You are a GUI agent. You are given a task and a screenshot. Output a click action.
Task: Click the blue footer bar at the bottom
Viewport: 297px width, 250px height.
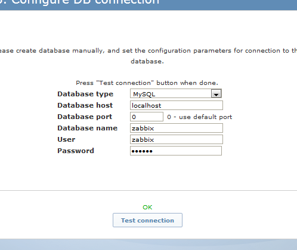pyautogui.click(x=148, y=245)
